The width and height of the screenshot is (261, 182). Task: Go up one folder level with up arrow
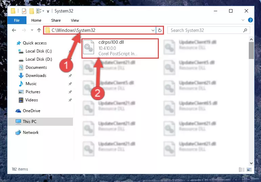[x=39, y=30]
